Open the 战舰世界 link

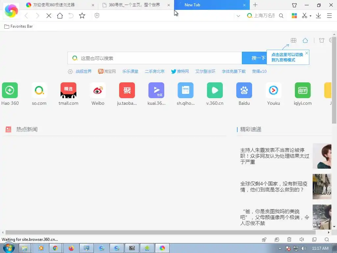[84, 71]
